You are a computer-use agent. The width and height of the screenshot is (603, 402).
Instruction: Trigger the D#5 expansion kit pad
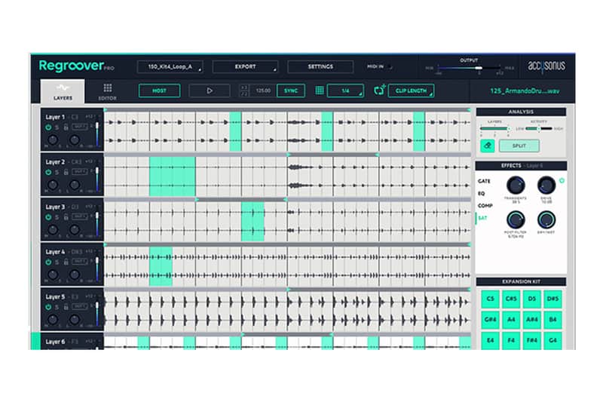(x=552, y=299)
